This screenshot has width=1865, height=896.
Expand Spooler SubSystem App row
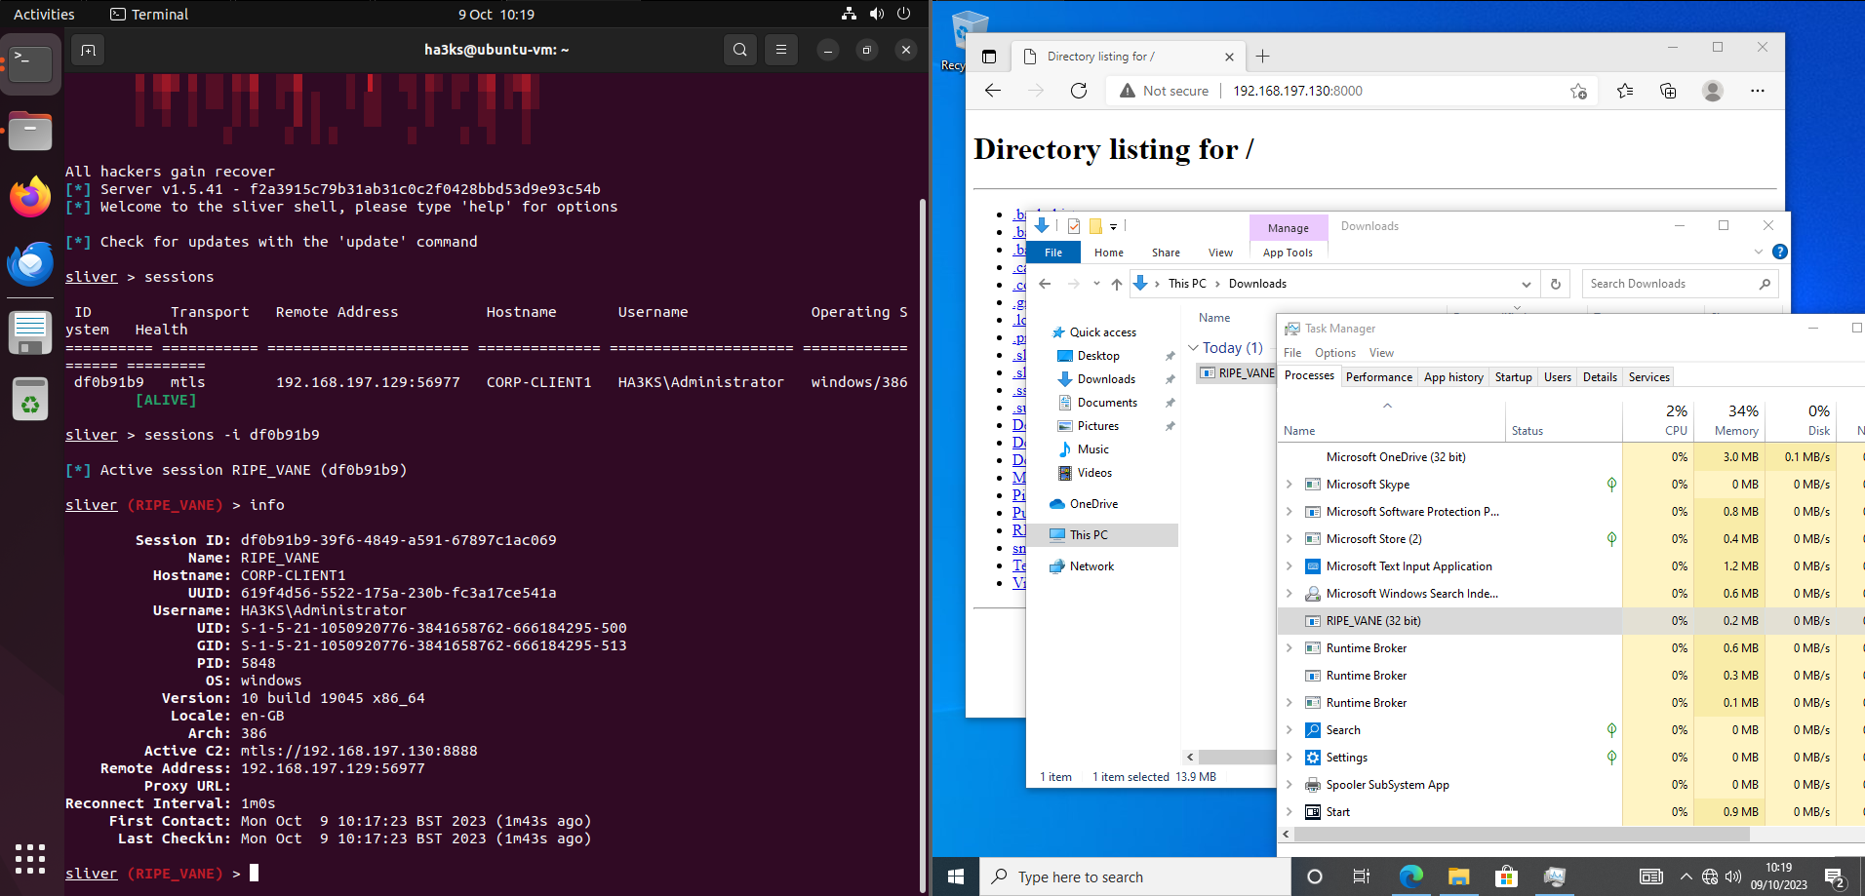pyautogui.click(x=1290, y=785)
